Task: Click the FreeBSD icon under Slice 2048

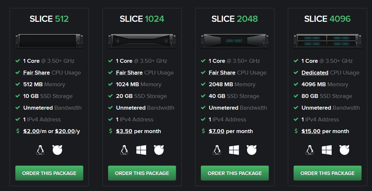Action: coord(252,150)
